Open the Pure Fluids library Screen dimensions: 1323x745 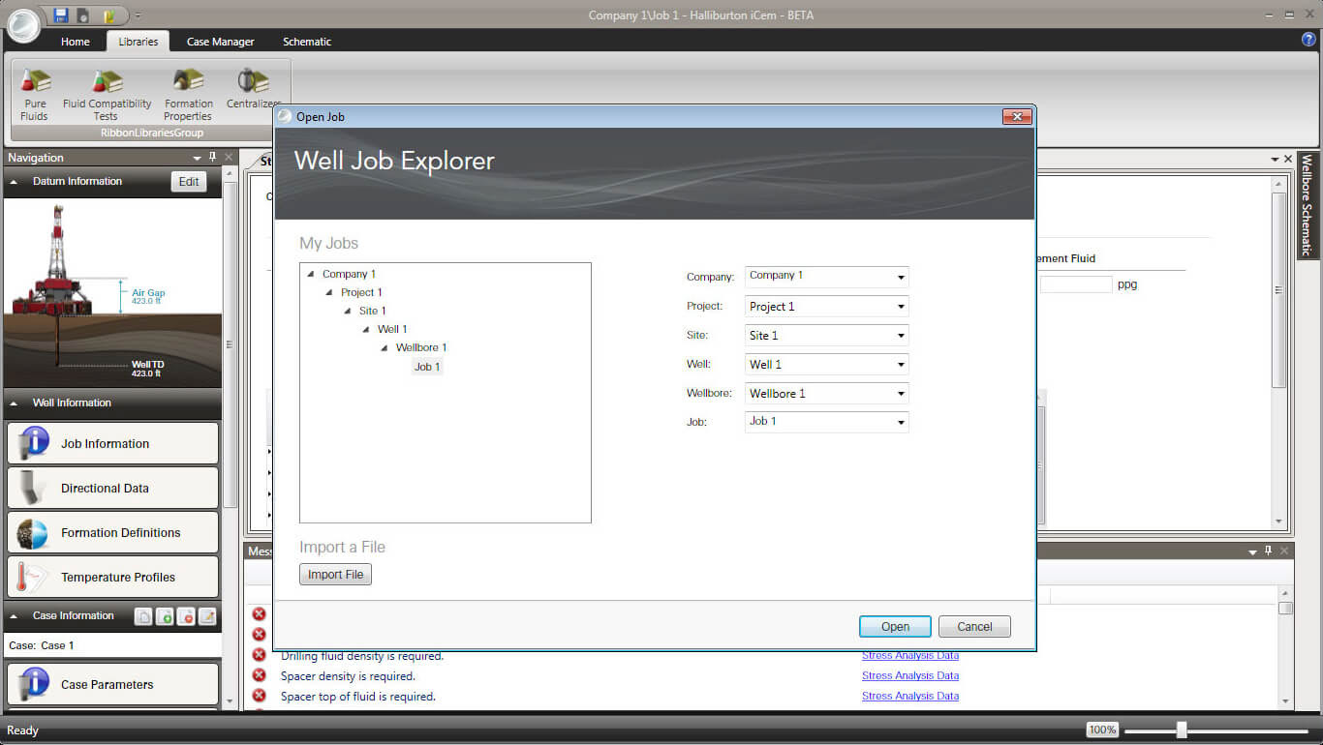34,94
